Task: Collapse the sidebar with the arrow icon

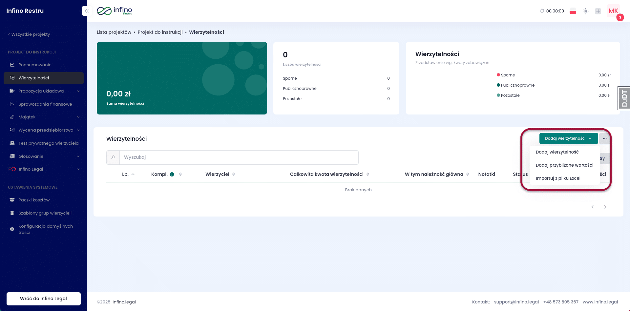Action: point(86,11)
